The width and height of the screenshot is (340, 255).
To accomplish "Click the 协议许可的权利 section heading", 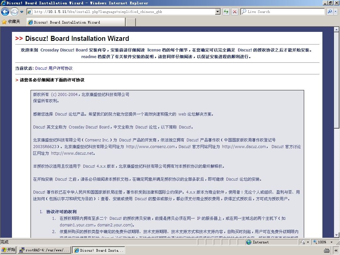I will (61, 212).
